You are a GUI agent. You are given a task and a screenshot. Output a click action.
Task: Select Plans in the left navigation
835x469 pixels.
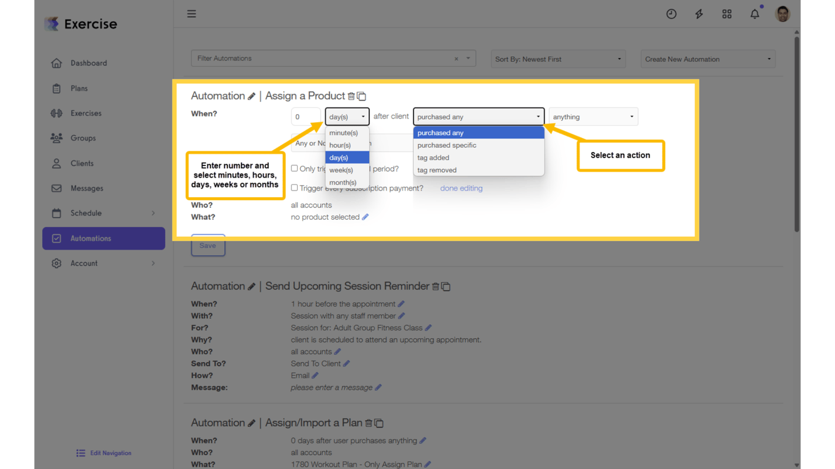(78, 88)
